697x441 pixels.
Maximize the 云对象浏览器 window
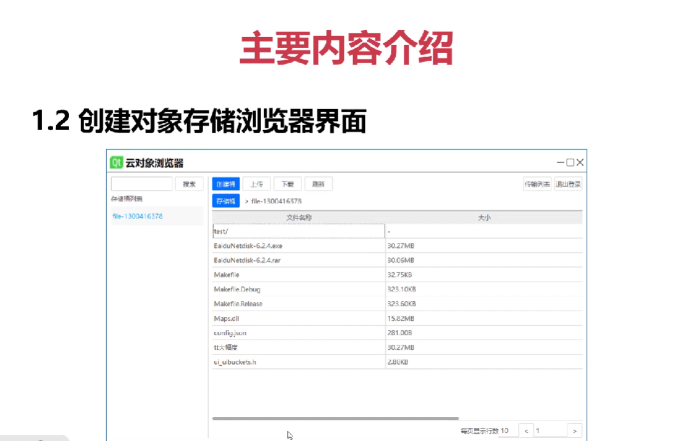pos(570,163)
